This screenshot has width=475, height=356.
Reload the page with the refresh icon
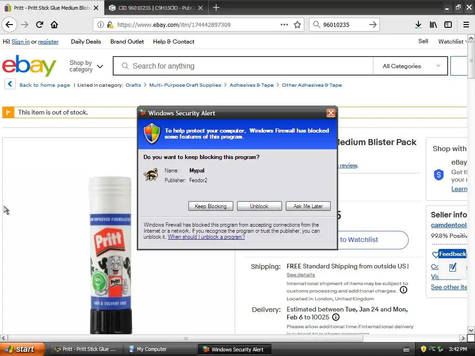[x=39, y=25]
